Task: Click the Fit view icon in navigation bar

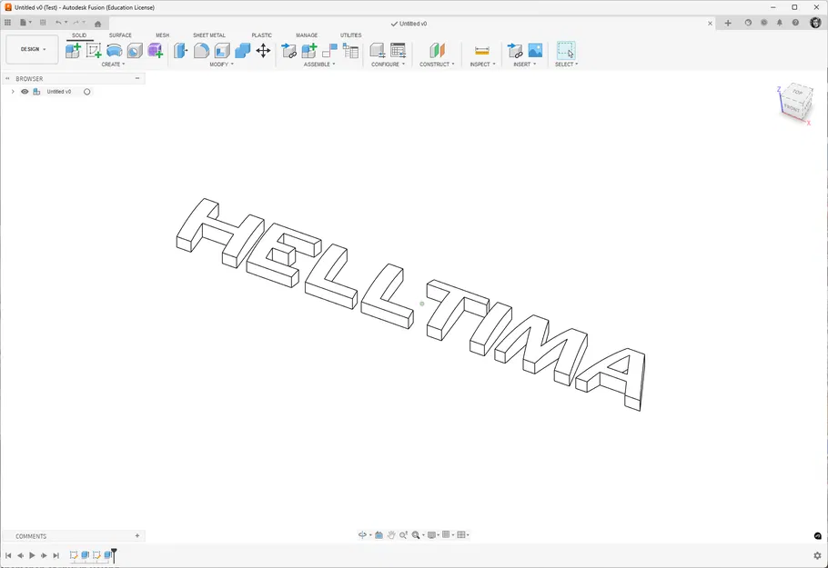Action: [416, 534]
